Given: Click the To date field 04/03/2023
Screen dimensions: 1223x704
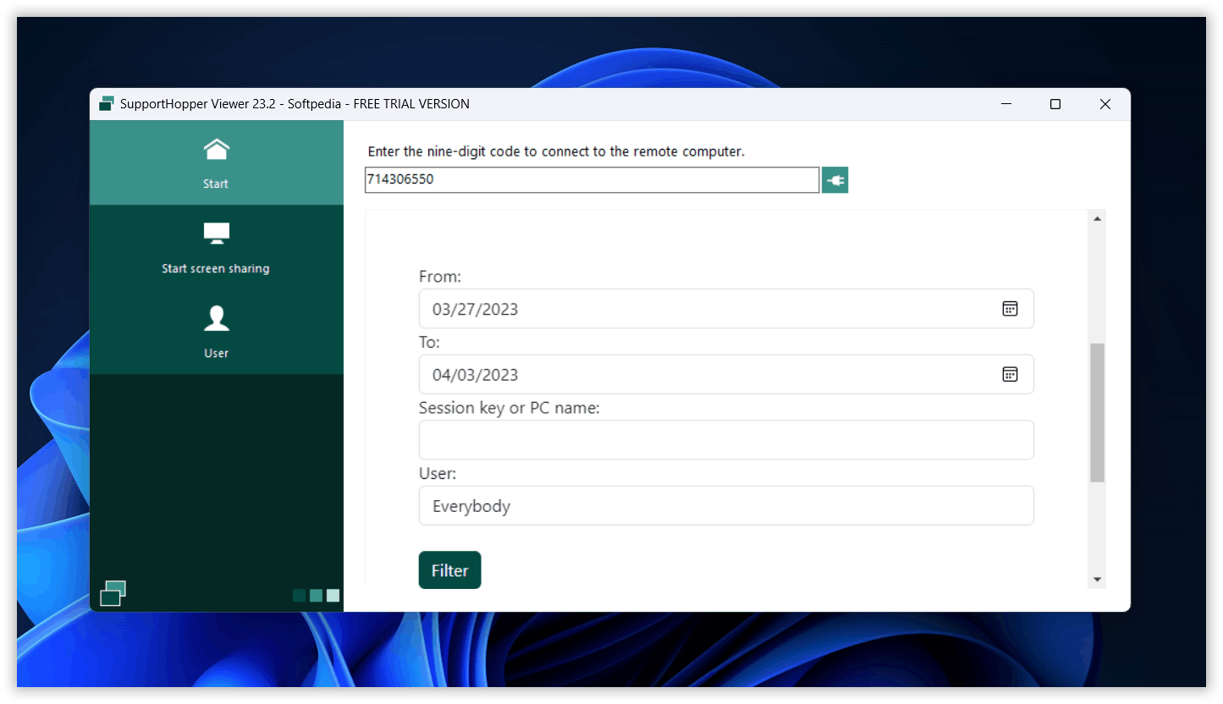Looking at the screenshot, I should (726, 374).
